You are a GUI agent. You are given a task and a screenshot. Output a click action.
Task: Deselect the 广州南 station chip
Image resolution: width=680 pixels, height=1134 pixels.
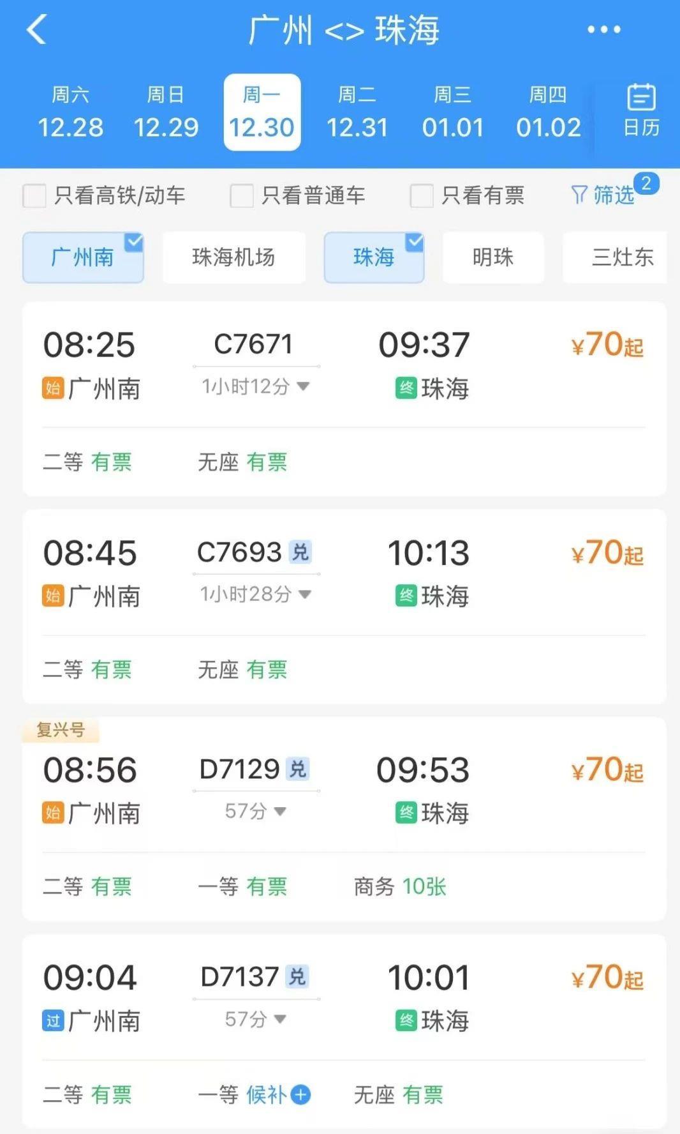(x=83, y=257)
